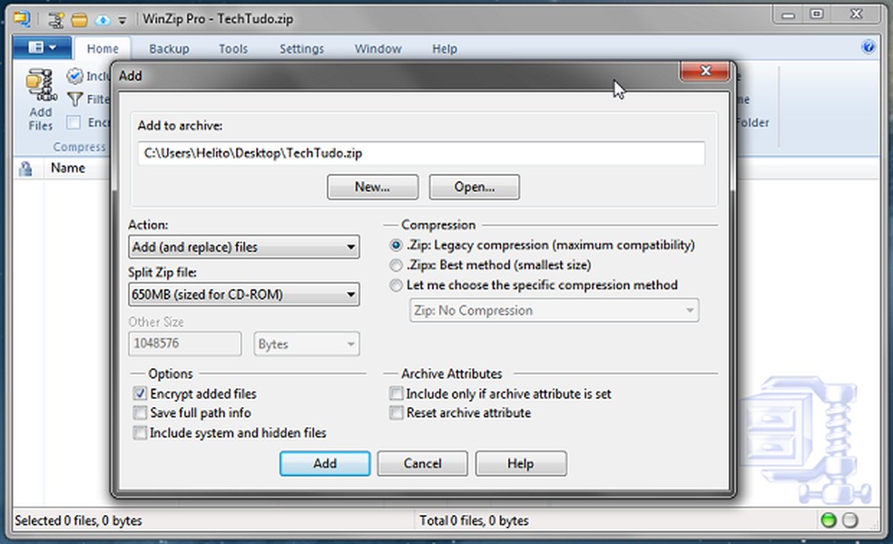
Task: Click the cloud quick-access toolbar icon
Action: (103, 21)
